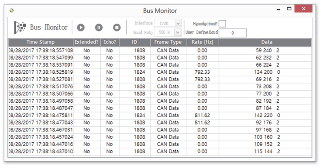Click the User Define Baud input field

233,33
